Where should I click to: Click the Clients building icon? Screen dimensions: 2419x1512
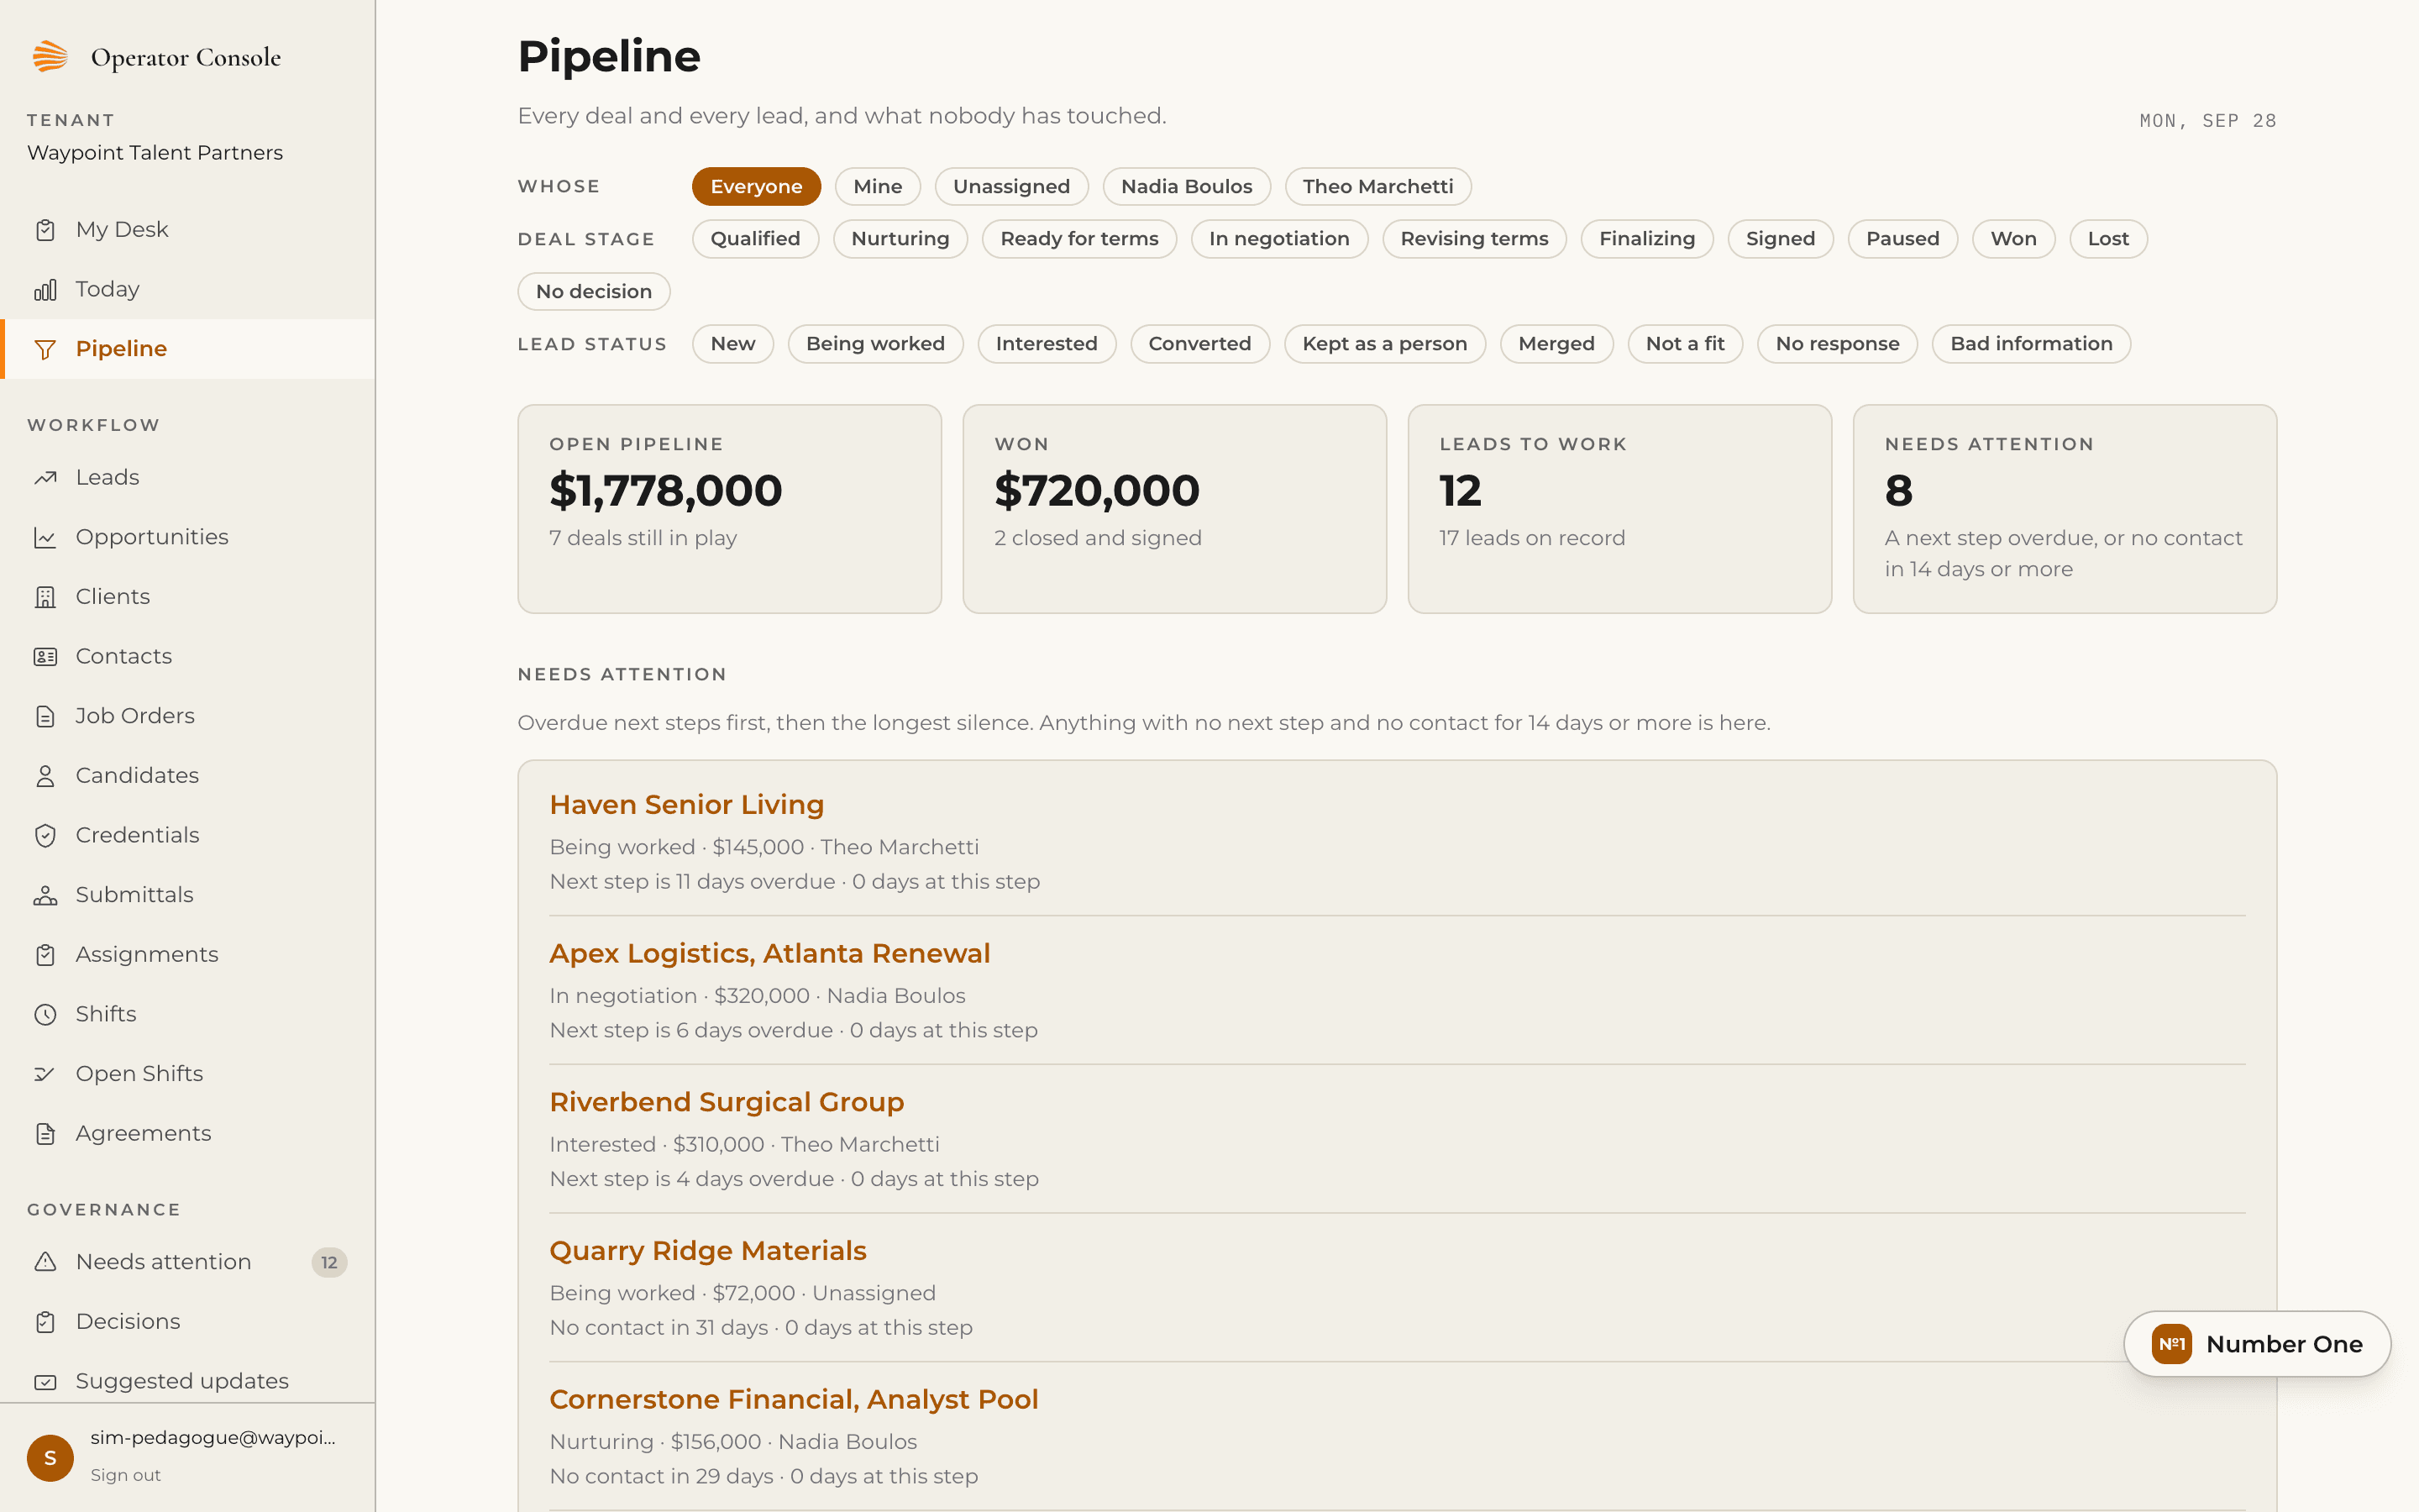[45, 597]
